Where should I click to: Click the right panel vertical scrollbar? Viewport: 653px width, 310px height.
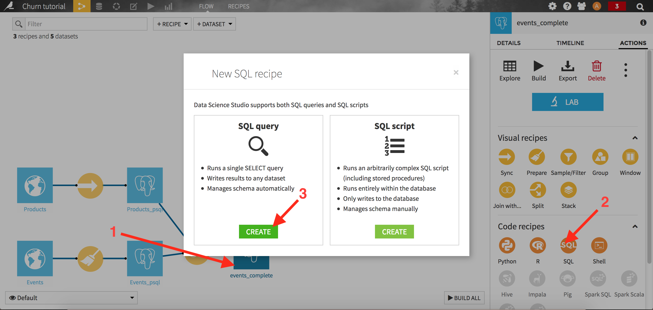(x=650, y=157)
